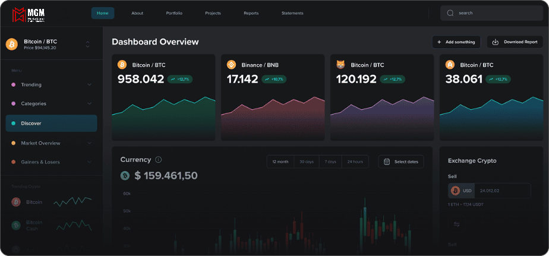Click the Bitcoin Cash sparkline chart
Viewport: 549px width, 256px height.
[74, 225]
